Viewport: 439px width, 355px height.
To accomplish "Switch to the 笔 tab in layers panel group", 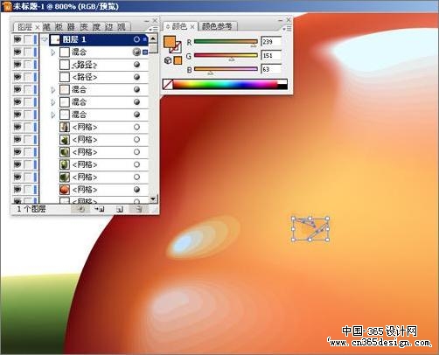I will [46, 27].
